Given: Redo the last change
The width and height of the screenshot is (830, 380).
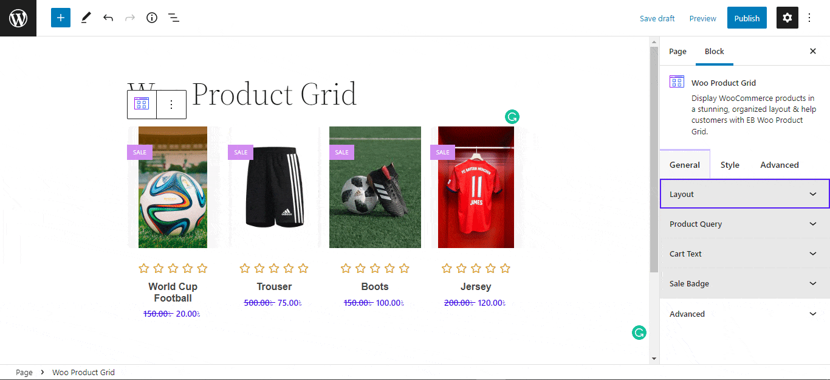Looking at the screenshot, I should pyautogui.click(x=129, y=18).
